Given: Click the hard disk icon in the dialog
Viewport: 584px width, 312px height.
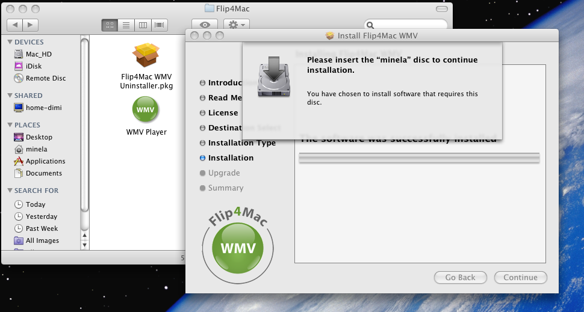Looking at the screenshot, I should click(x=274, y=76).
